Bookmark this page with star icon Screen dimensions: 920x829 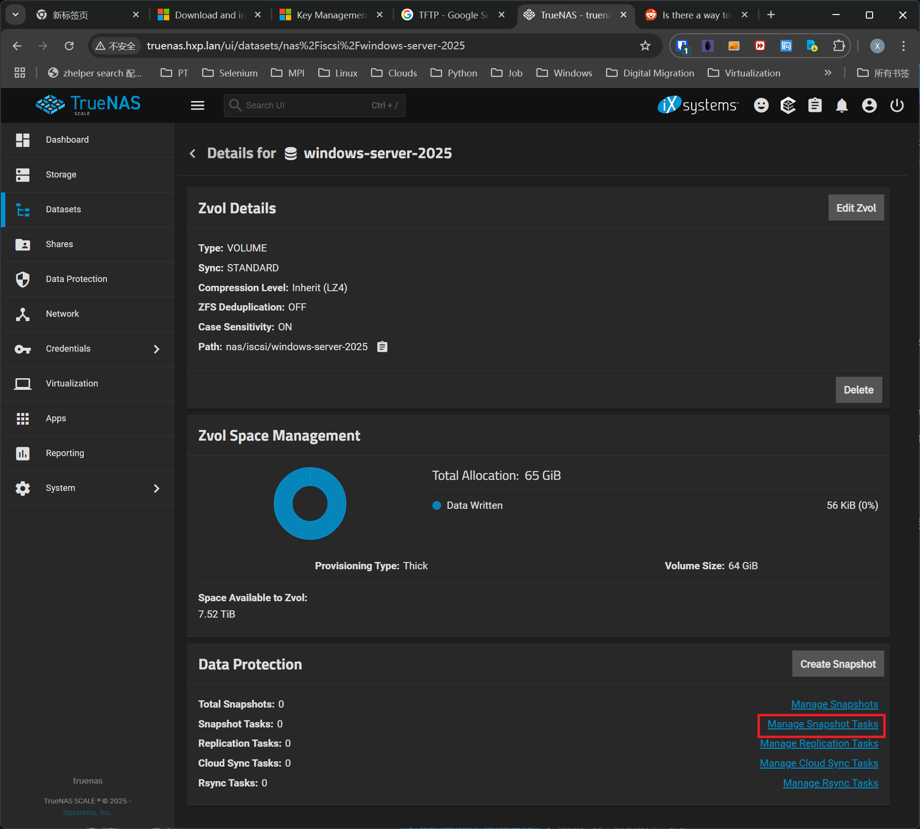[x=645, y=46]
